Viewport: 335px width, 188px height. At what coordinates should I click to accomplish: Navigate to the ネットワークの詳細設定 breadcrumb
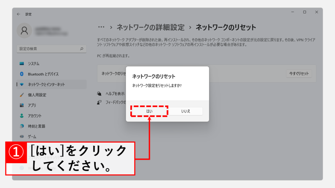point(150,27)
